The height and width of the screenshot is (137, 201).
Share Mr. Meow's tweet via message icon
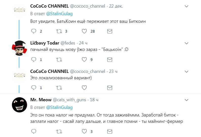pyautogui.click(x=110, y=131)
